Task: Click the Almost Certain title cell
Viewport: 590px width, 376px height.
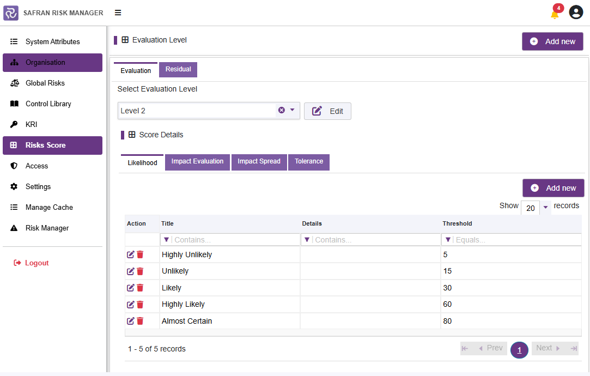Action: point(230,321)
